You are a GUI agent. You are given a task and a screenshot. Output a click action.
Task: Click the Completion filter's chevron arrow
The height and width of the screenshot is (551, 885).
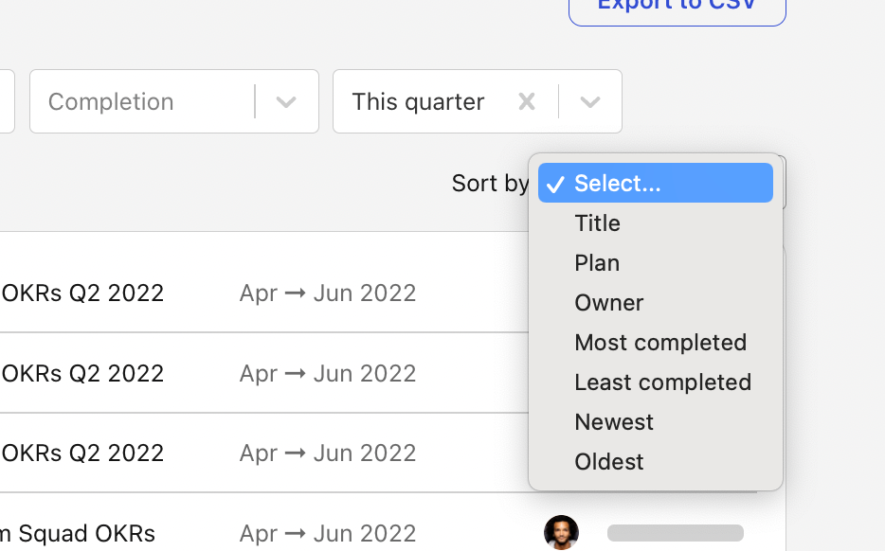tap(286, 102)
